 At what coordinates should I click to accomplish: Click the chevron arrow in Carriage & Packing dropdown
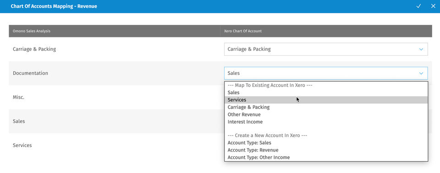[421, 49]
